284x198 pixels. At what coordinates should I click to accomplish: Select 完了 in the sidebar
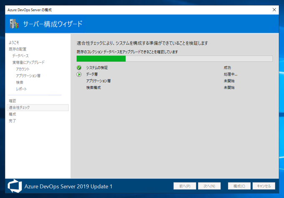(x=12, y=121)
